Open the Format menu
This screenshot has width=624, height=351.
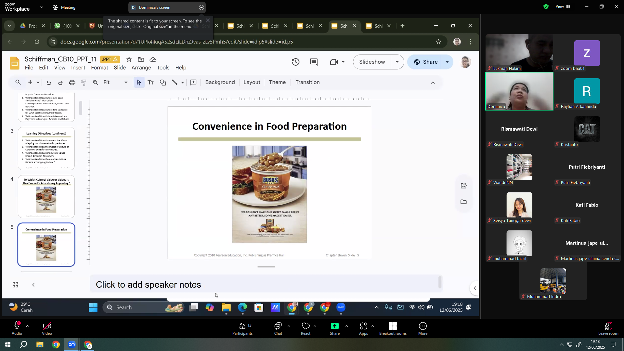pos(99,68)
